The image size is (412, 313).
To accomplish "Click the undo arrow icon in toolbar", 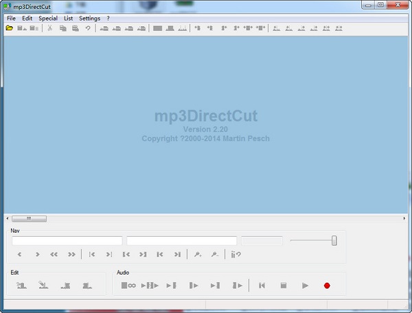I will coord(87,28).
